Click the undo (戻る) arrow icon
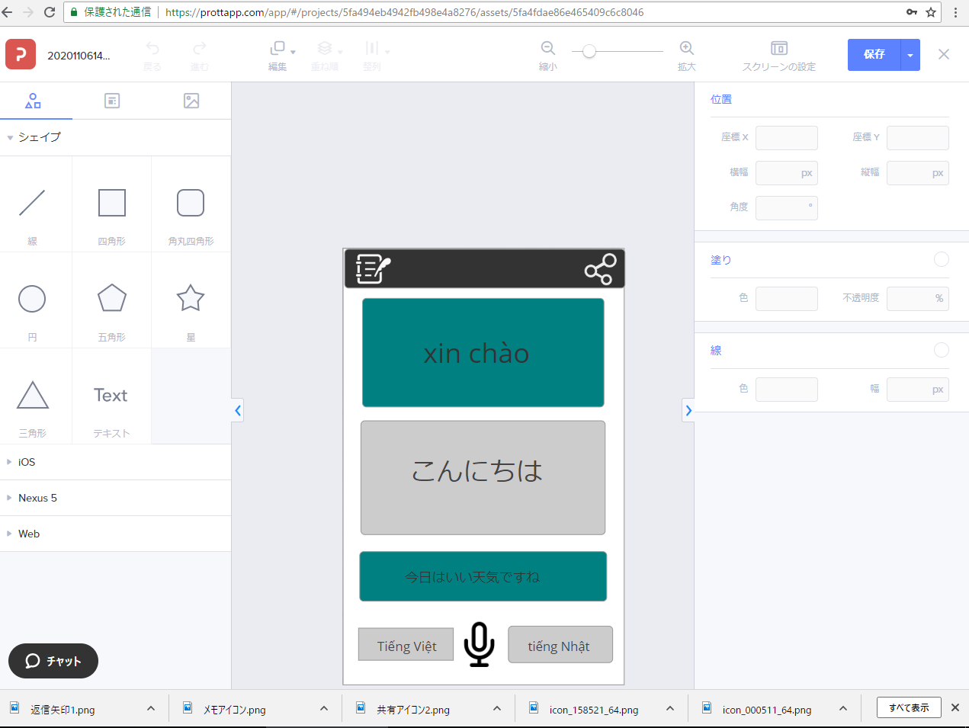969x728 pixels. (152, 48)
